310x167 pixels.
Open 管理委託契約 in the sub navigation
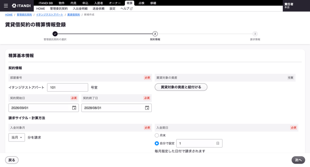(59, 9)
